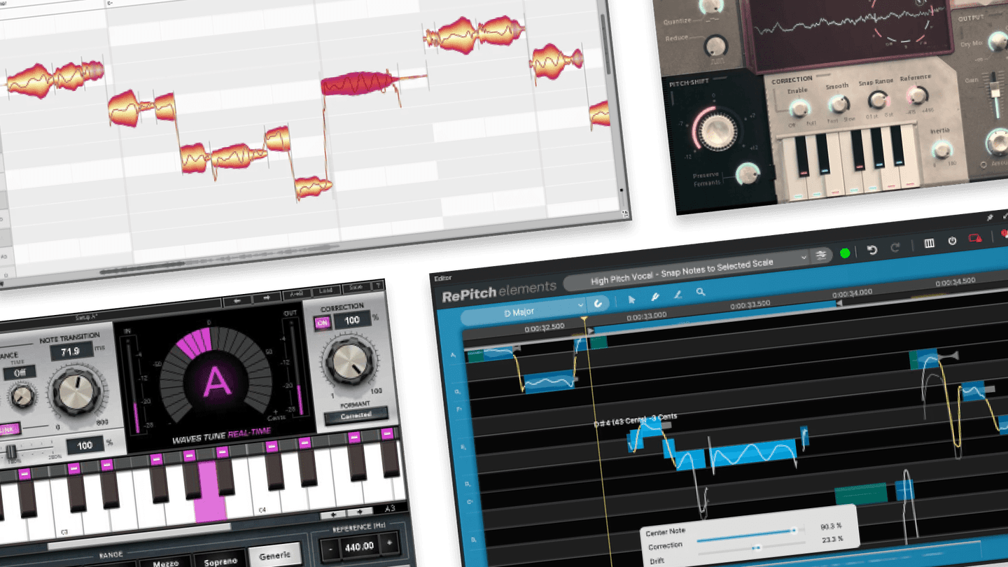Switch Correction ON in Waves Tune

[x=322, y=322]
